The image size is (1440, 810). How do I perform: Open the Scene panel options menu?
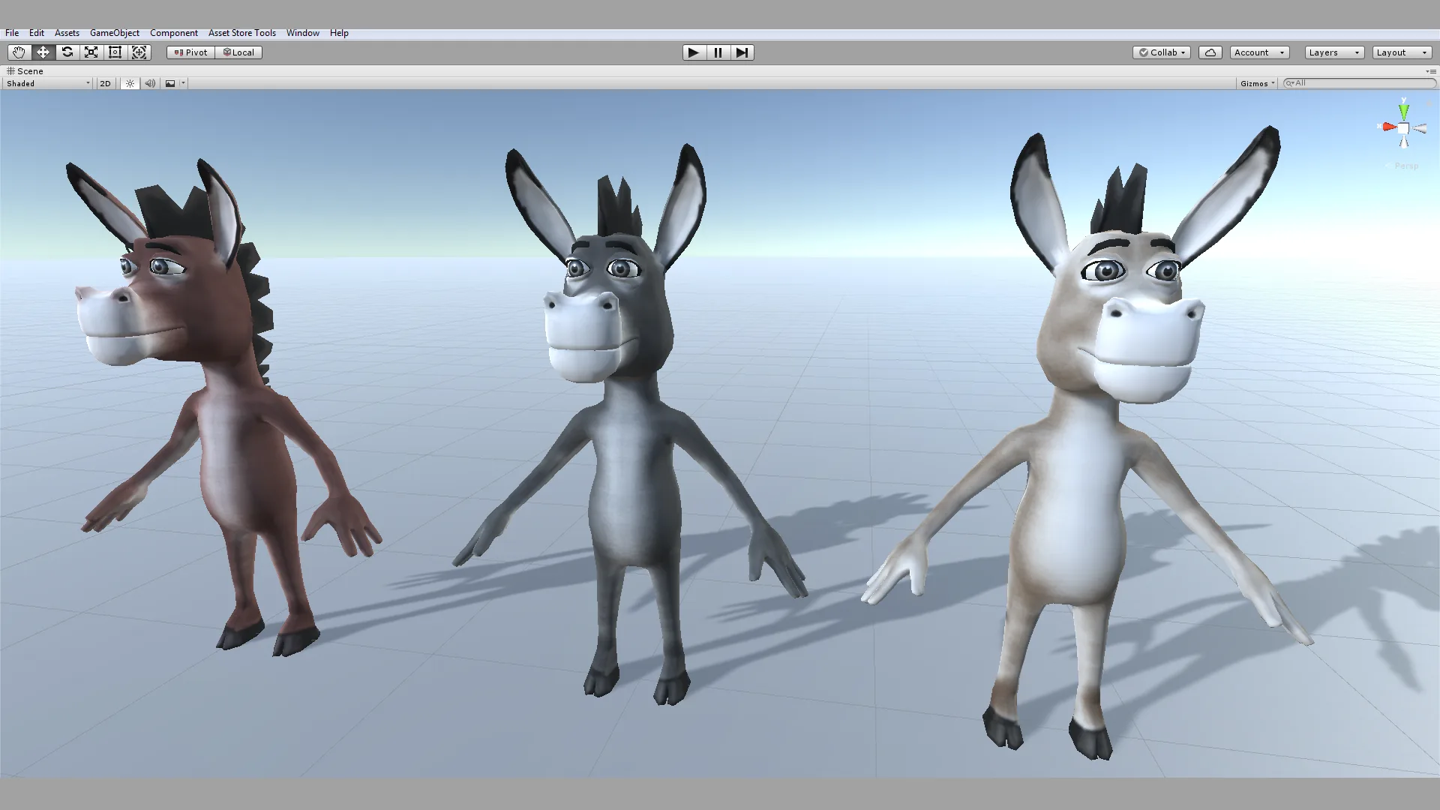point(1430,71)
